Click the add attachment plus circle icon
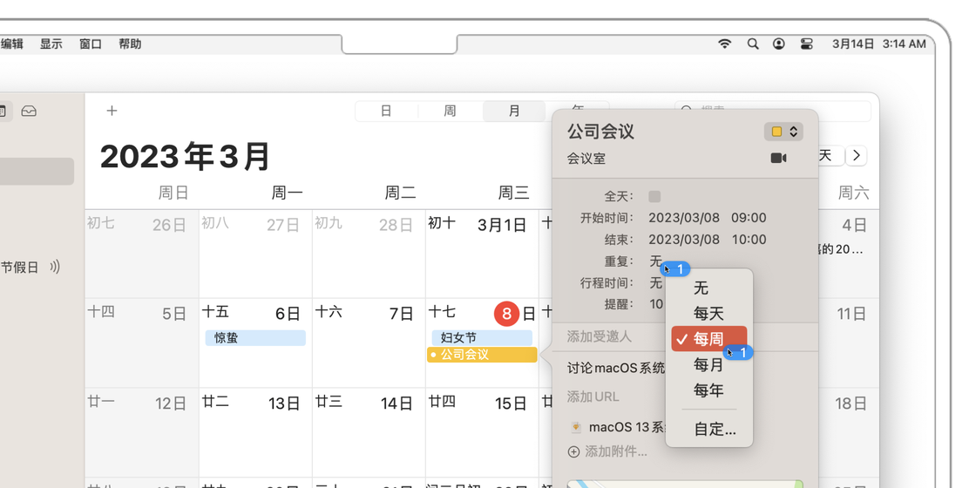Screen dimensions: 976x488 tap(573, 451)
